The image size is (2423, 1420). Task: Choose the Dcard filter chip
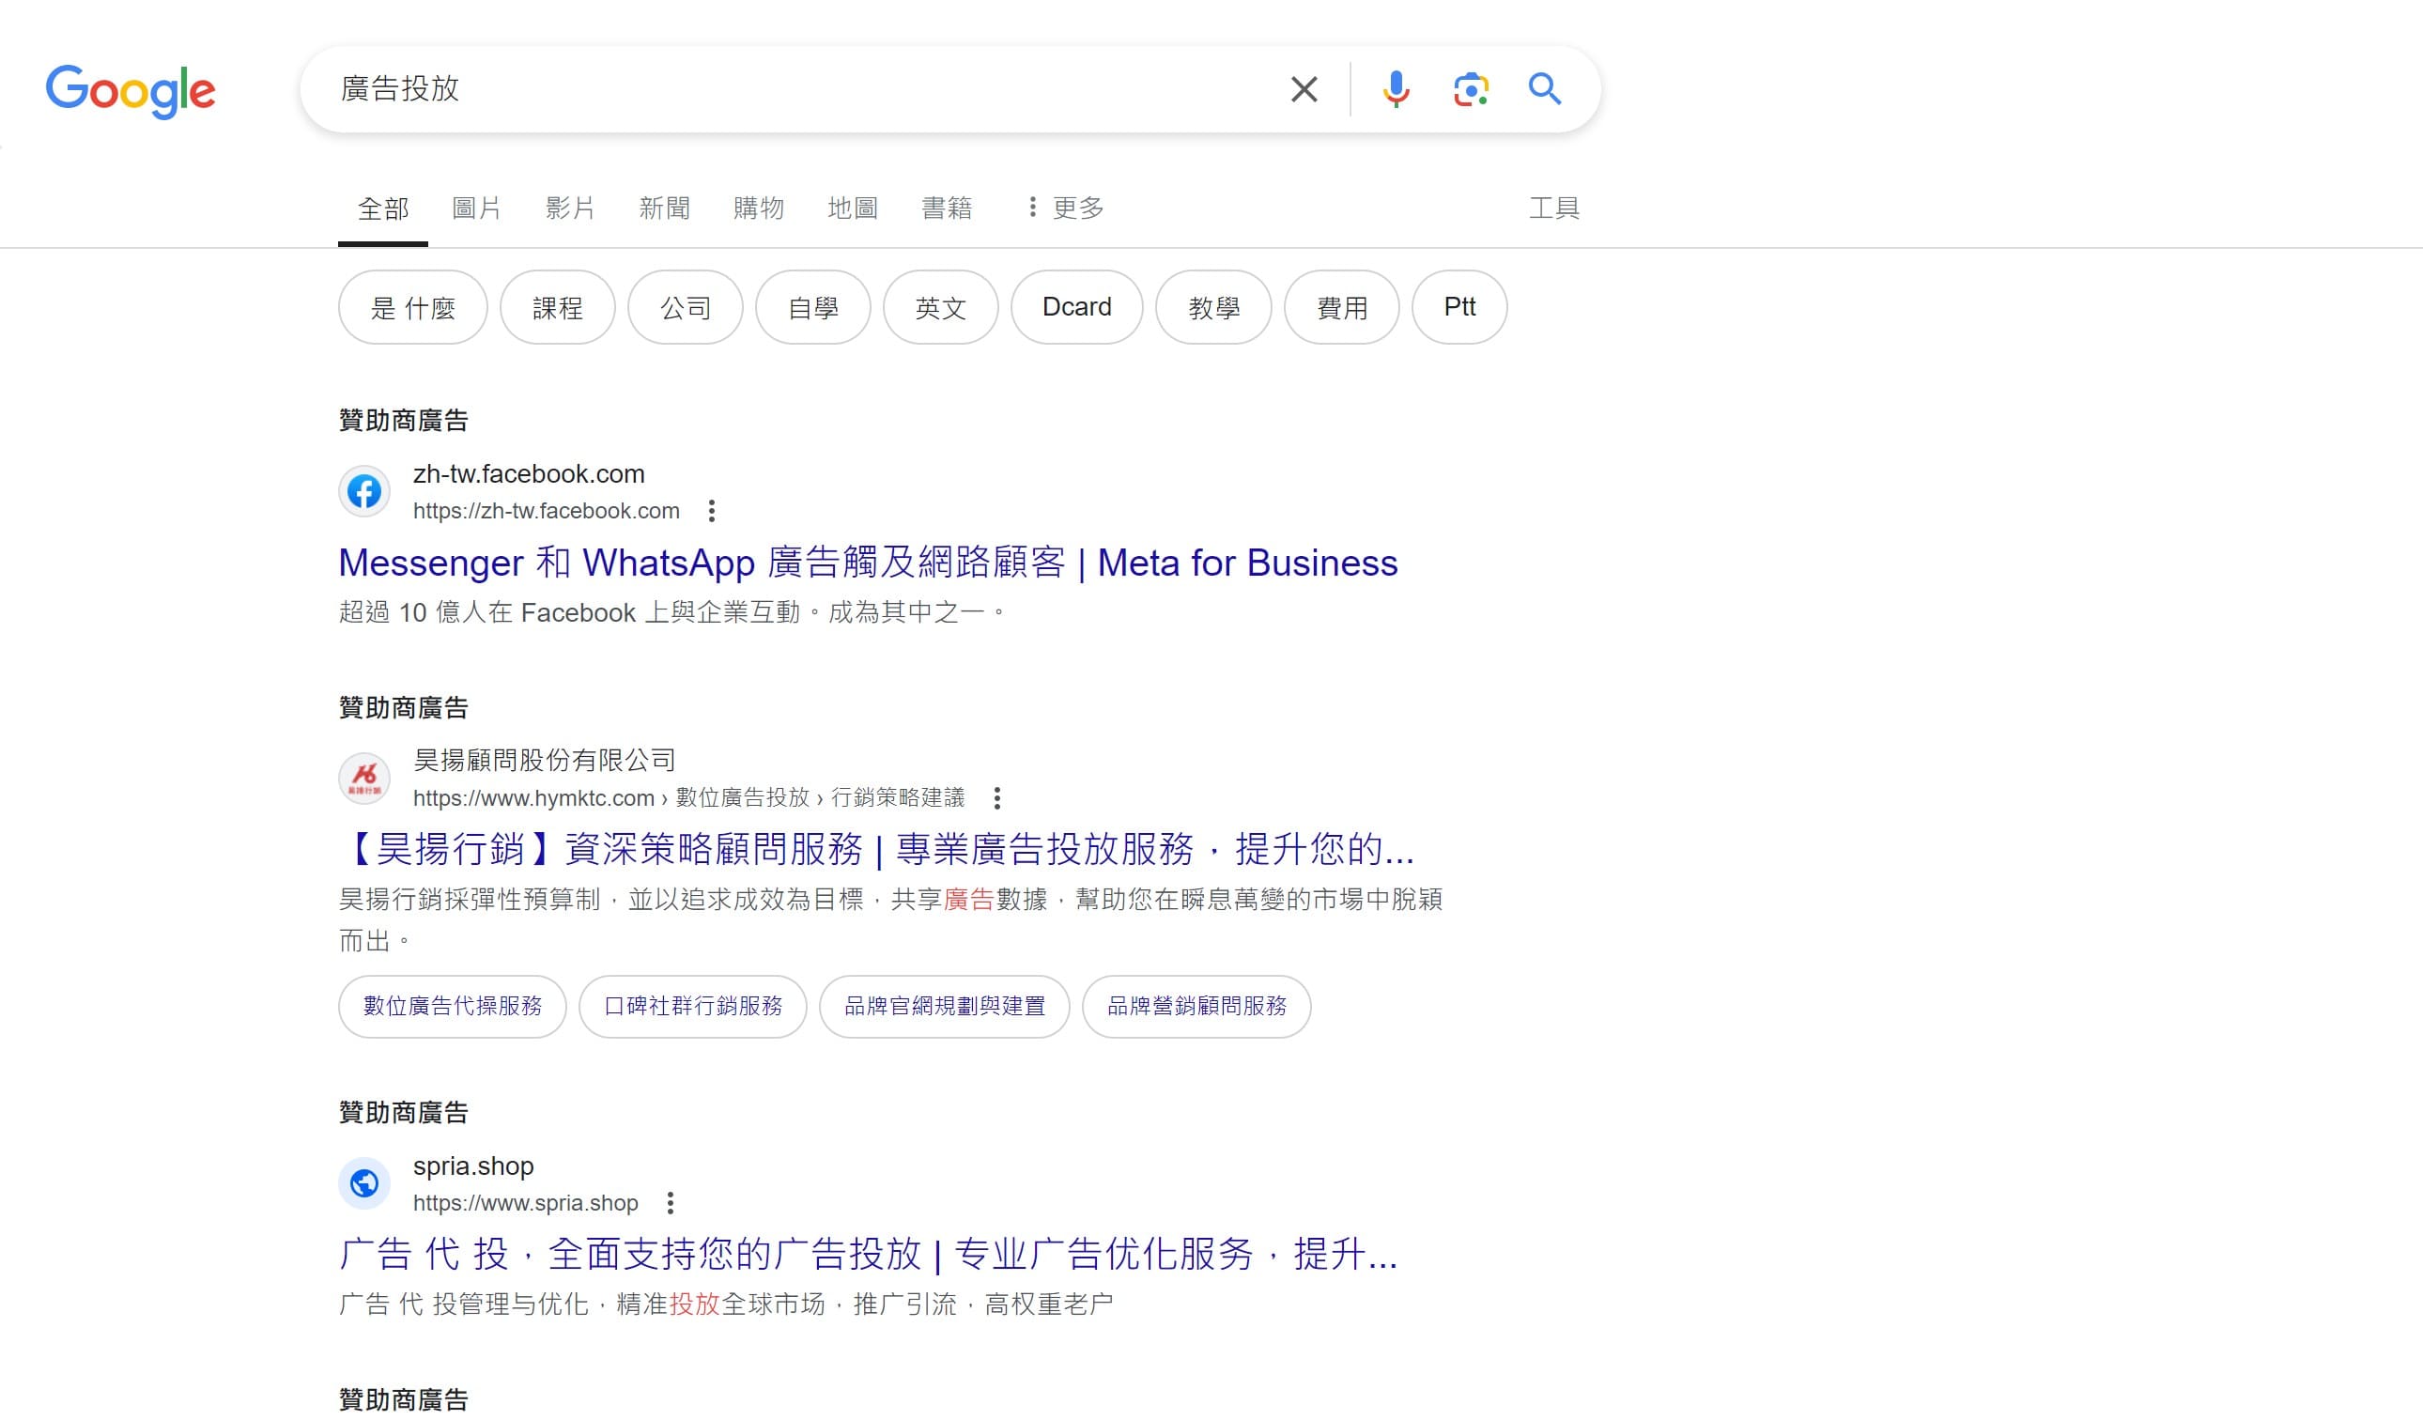[1077, 308]
